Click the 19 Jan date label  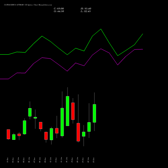click(72, 160)
